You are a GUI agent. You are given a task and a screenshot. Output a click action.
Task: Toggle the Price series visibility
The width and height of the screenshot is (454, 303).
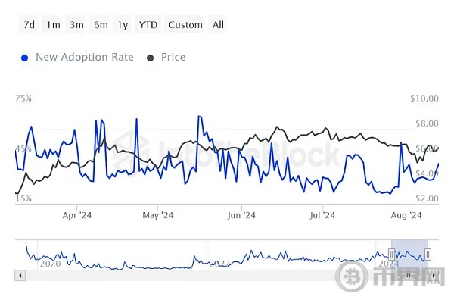point(173,57)
